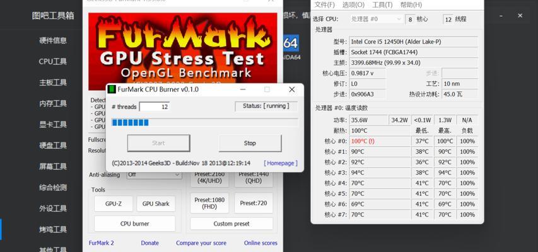This screenshot has width=538, height=252.
Task: Click the Socket 1744 (FCBGA1744) field
Action: point(414,52)
